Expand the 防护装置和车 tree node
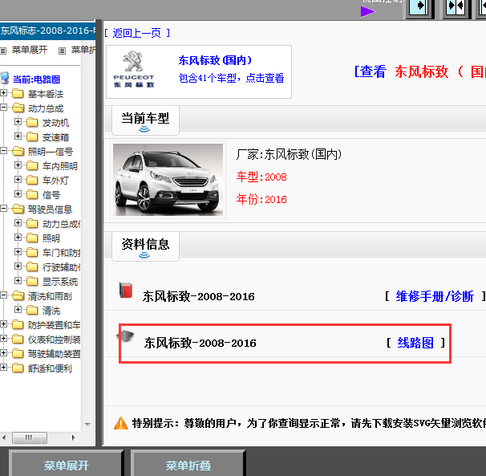Screen dimensions: 486x476 [x=4, y=324]
